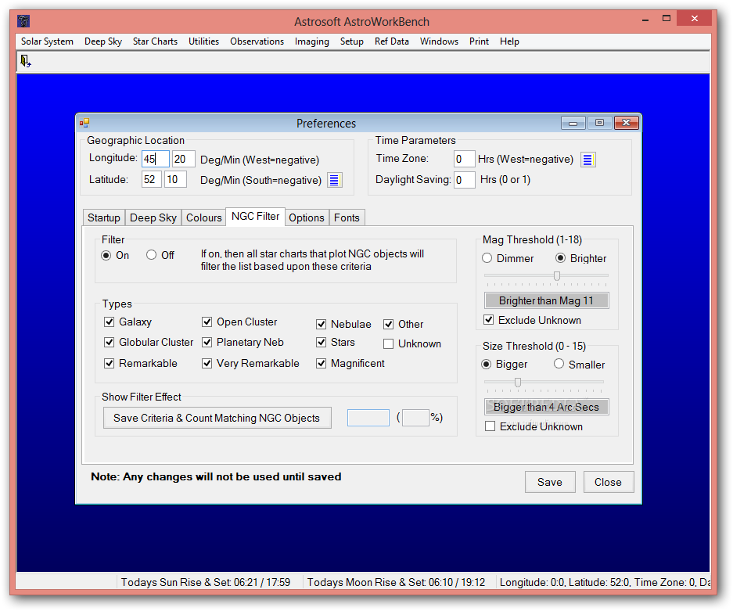Click the Latitude minutes field
Screen dimensions: 733x611
coord(176,179)
